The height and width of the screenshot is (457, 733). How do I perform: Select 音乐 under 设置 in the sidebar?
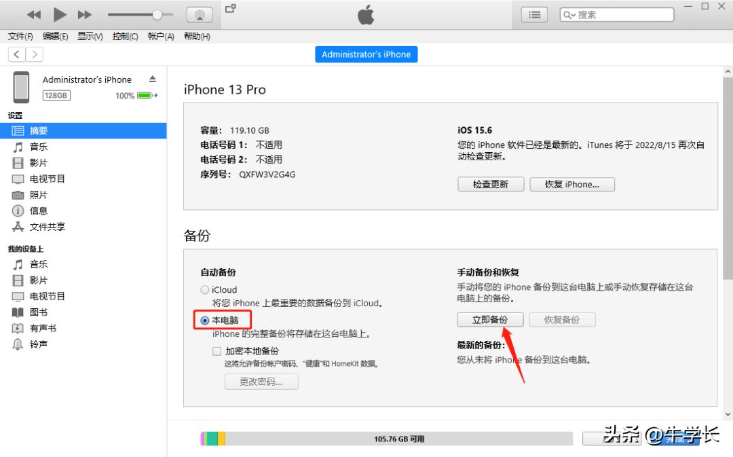(38, 147)
